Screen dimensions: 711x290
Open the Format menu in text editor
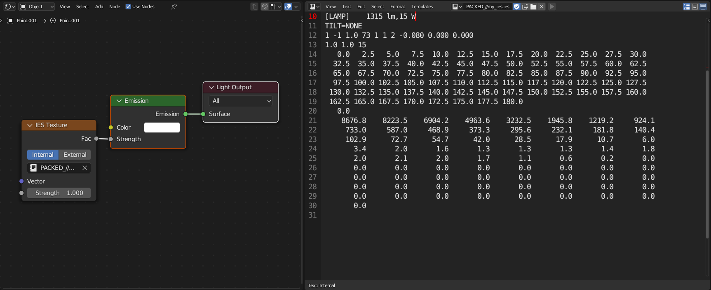(398, 7)
